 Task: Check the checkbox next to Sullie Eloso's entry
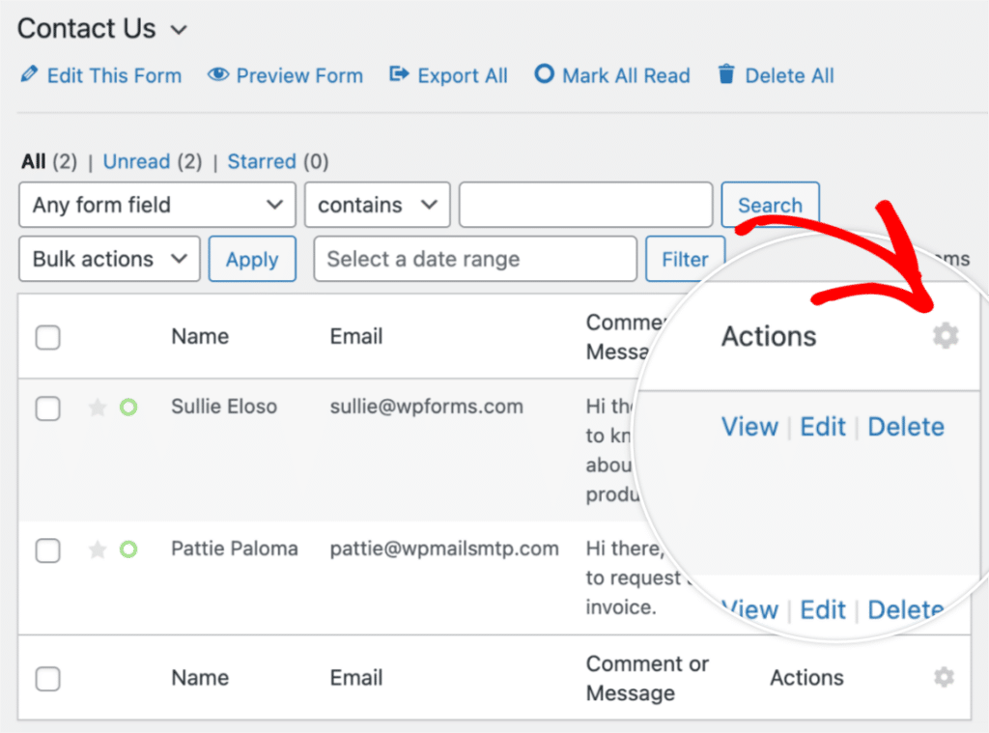click(47, 409)
